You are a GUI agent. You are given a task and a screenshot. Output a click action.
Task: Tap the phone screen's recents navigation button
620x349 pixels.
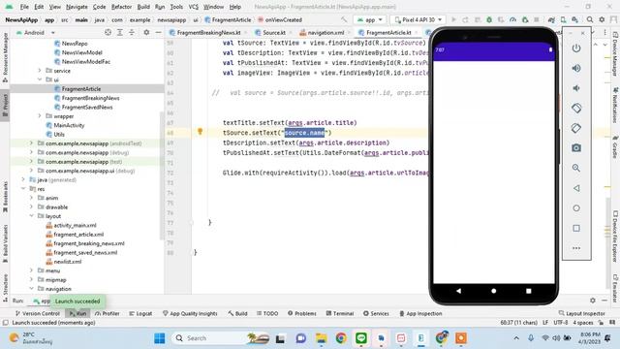click(x=529, y=291)
